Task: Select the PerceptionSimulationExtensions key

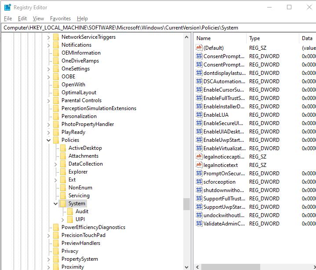Action: [99, 108]
